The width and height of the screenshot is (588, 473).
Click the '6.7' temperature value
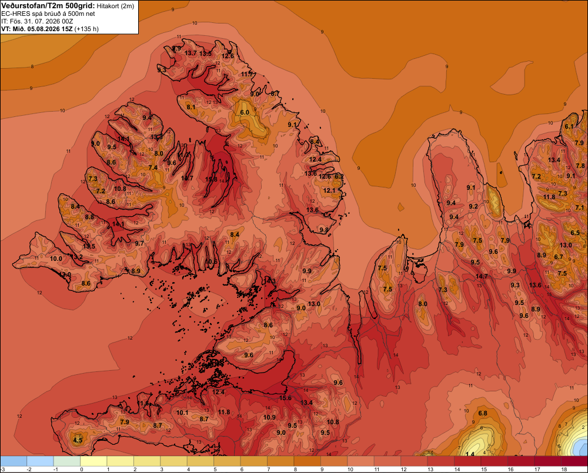559,257
